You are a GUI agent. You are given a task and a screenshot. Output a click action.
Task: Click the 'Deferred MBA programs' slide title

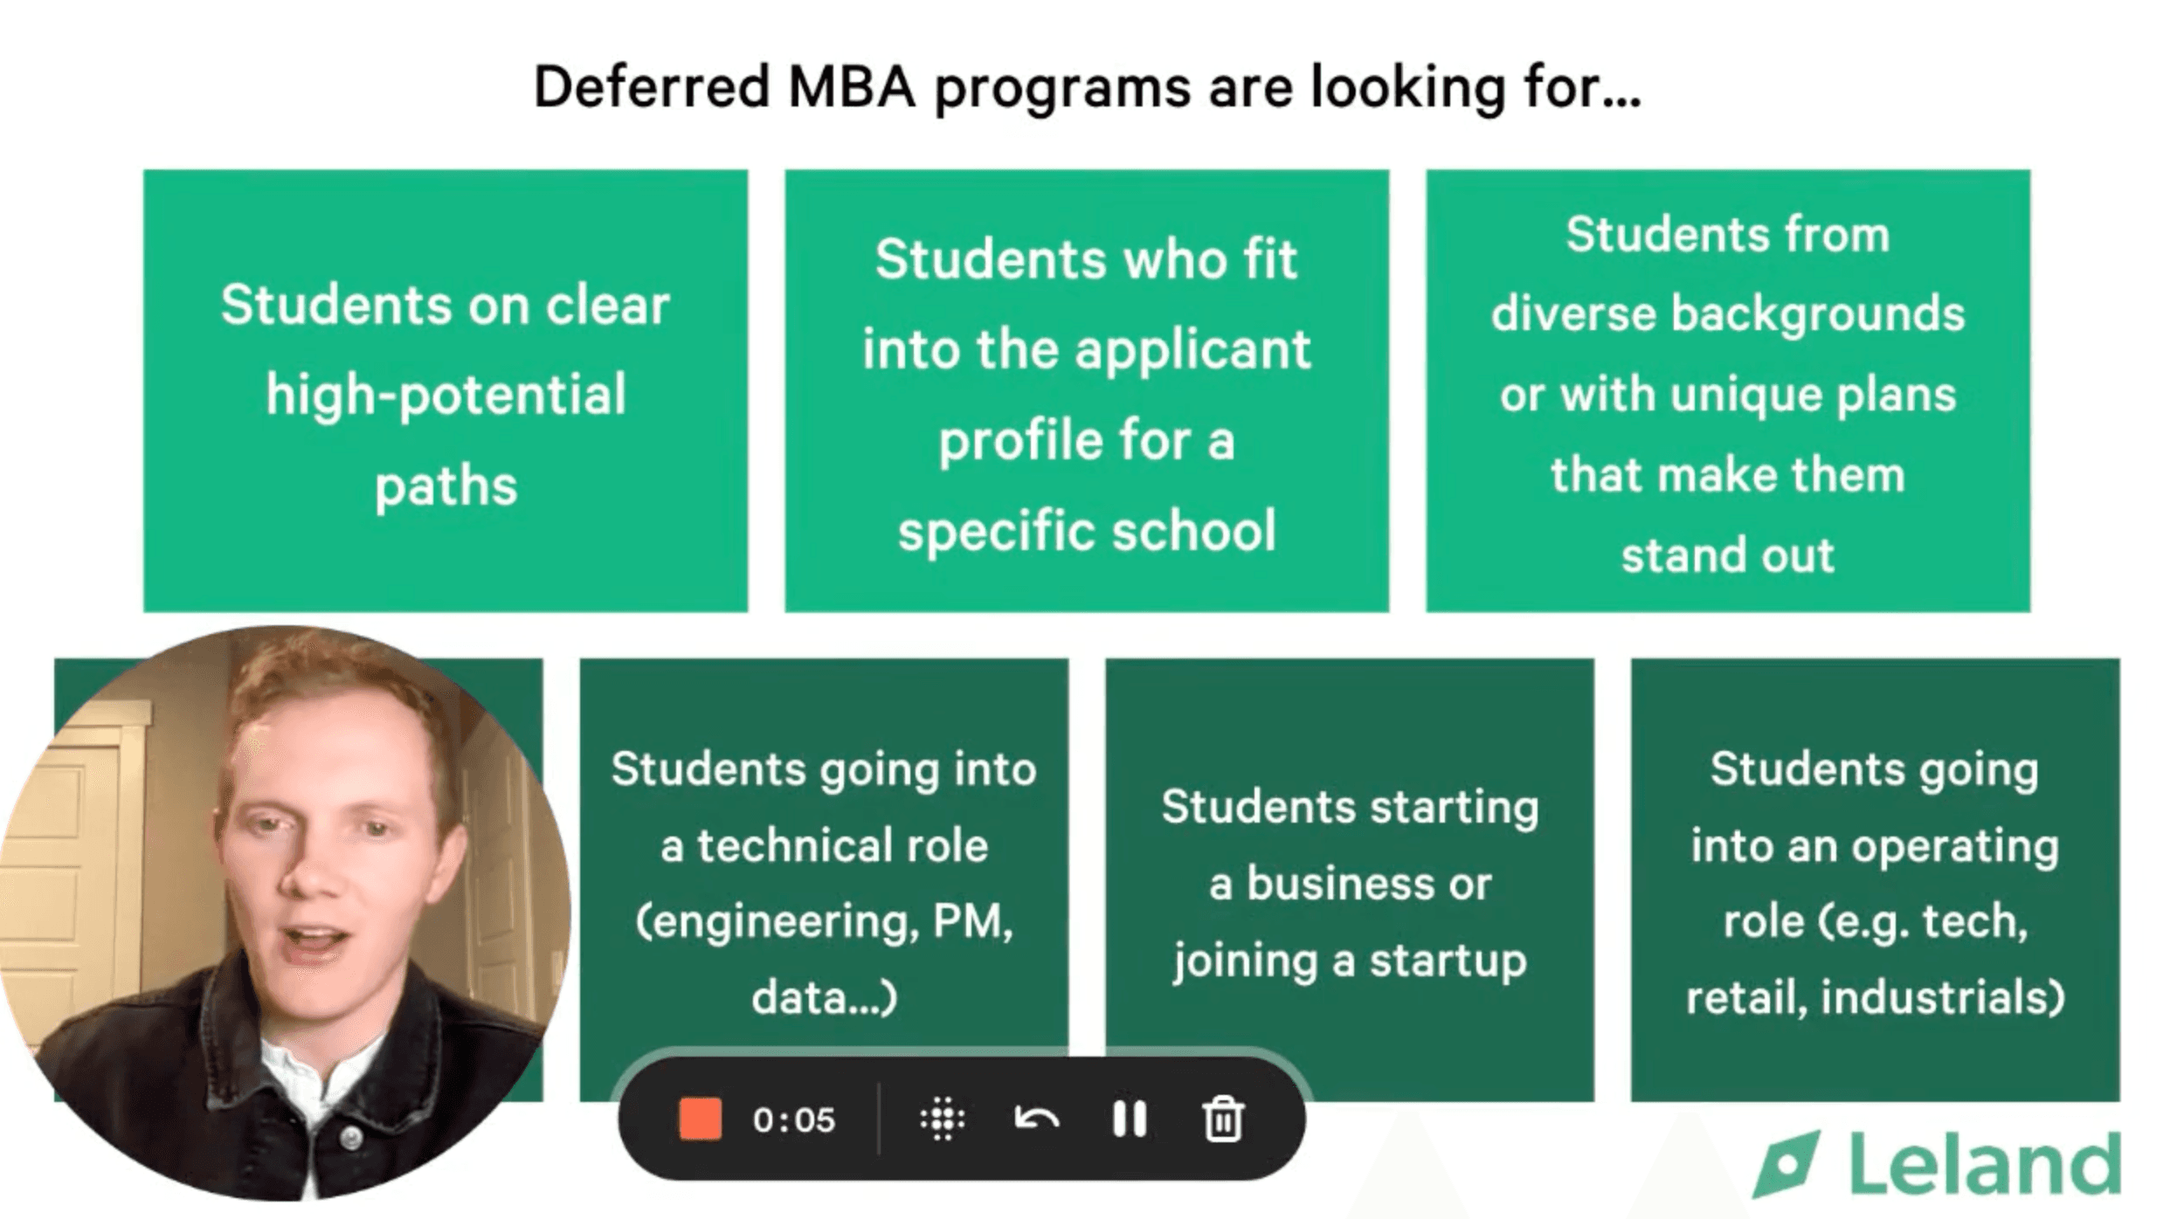coord(1087,87)
